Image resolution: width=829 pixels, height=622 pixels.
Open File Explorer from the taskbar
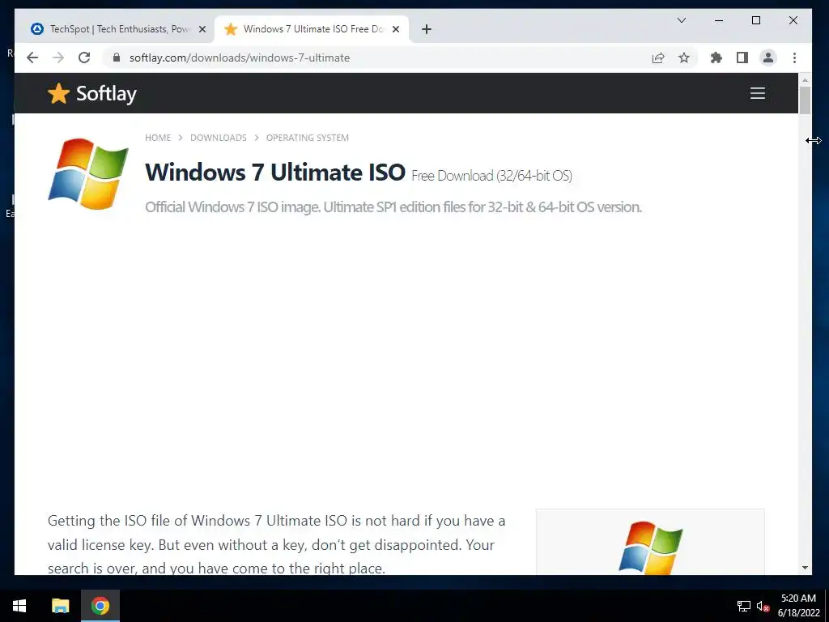pos(60,606)
